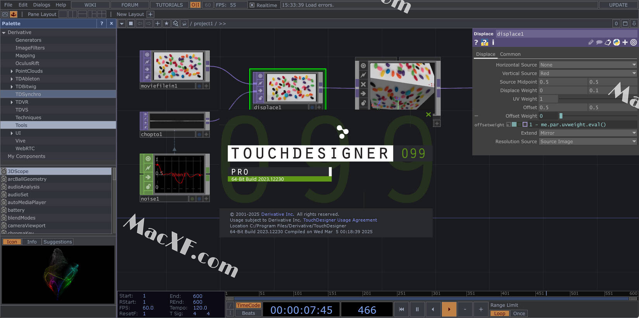The height and width of the screenshot is (318, 639).
Task: Open the File menu
Action: [8, 5]
